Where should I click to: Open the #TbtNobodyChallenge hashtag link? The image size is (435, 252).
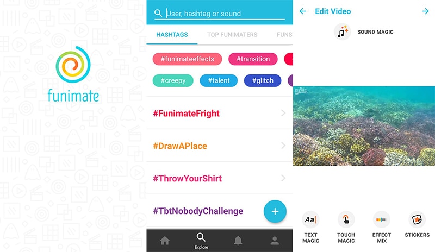(198, 211)
